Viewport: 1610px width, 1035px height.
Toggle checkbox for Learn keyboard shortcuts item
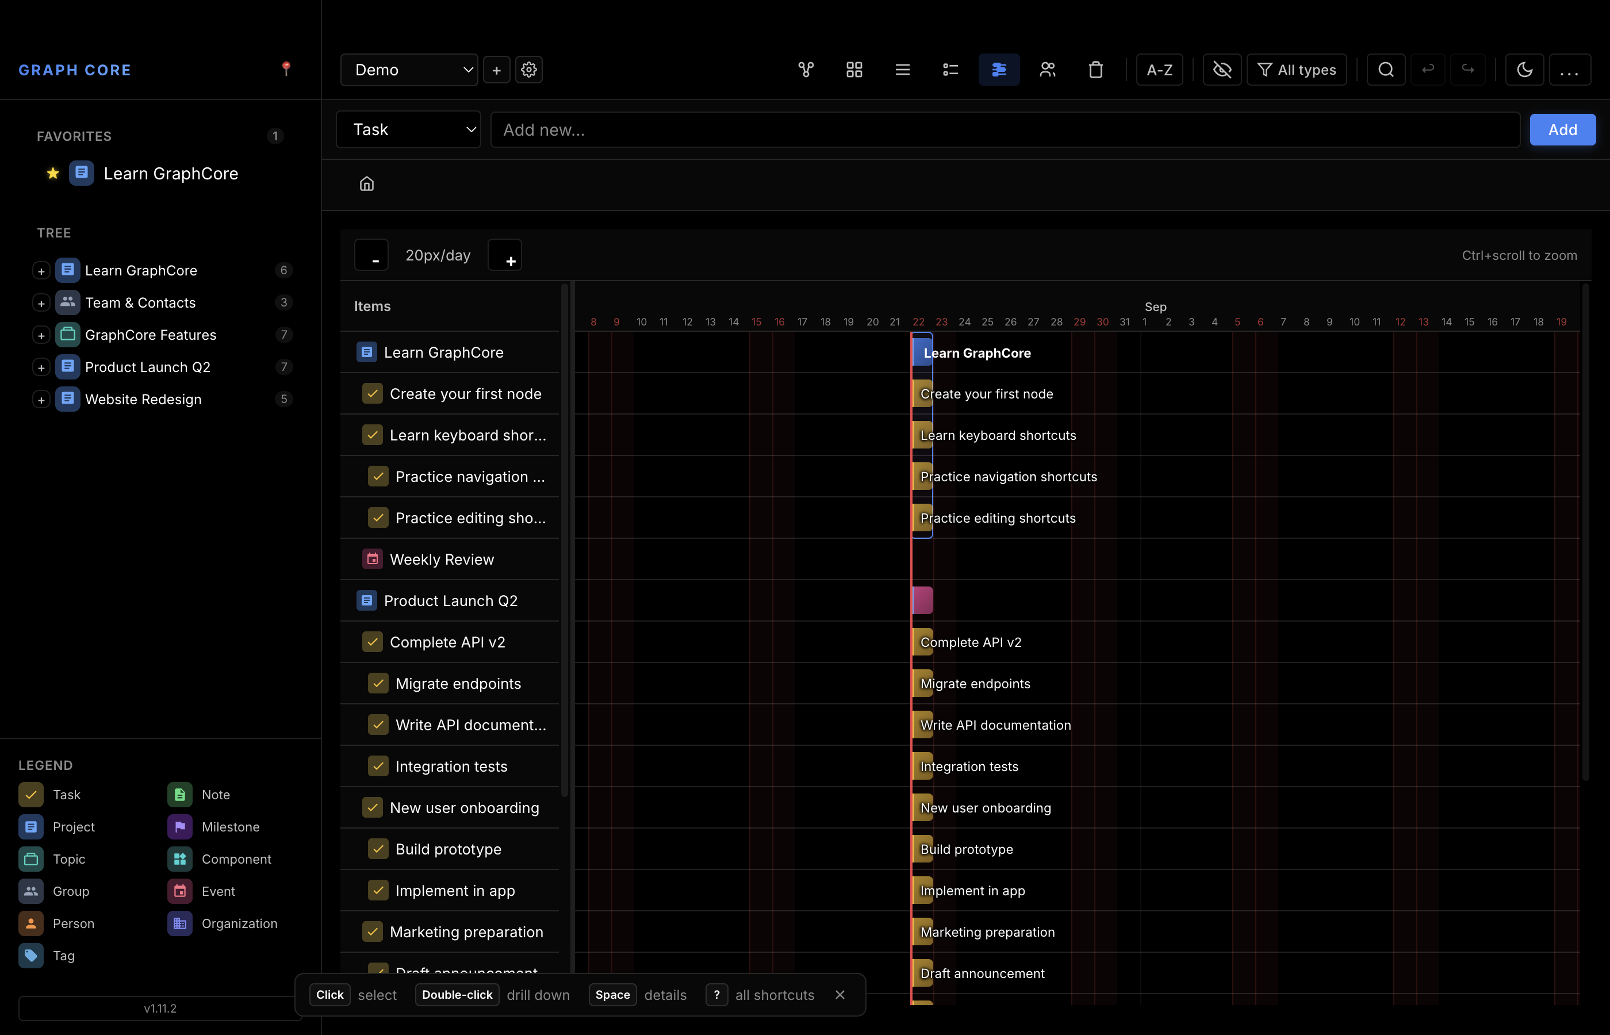pyautogui.click(x=372, y=435)
